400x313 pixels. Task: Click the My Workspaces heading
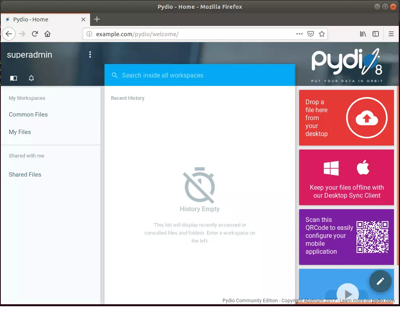[27, 98]
